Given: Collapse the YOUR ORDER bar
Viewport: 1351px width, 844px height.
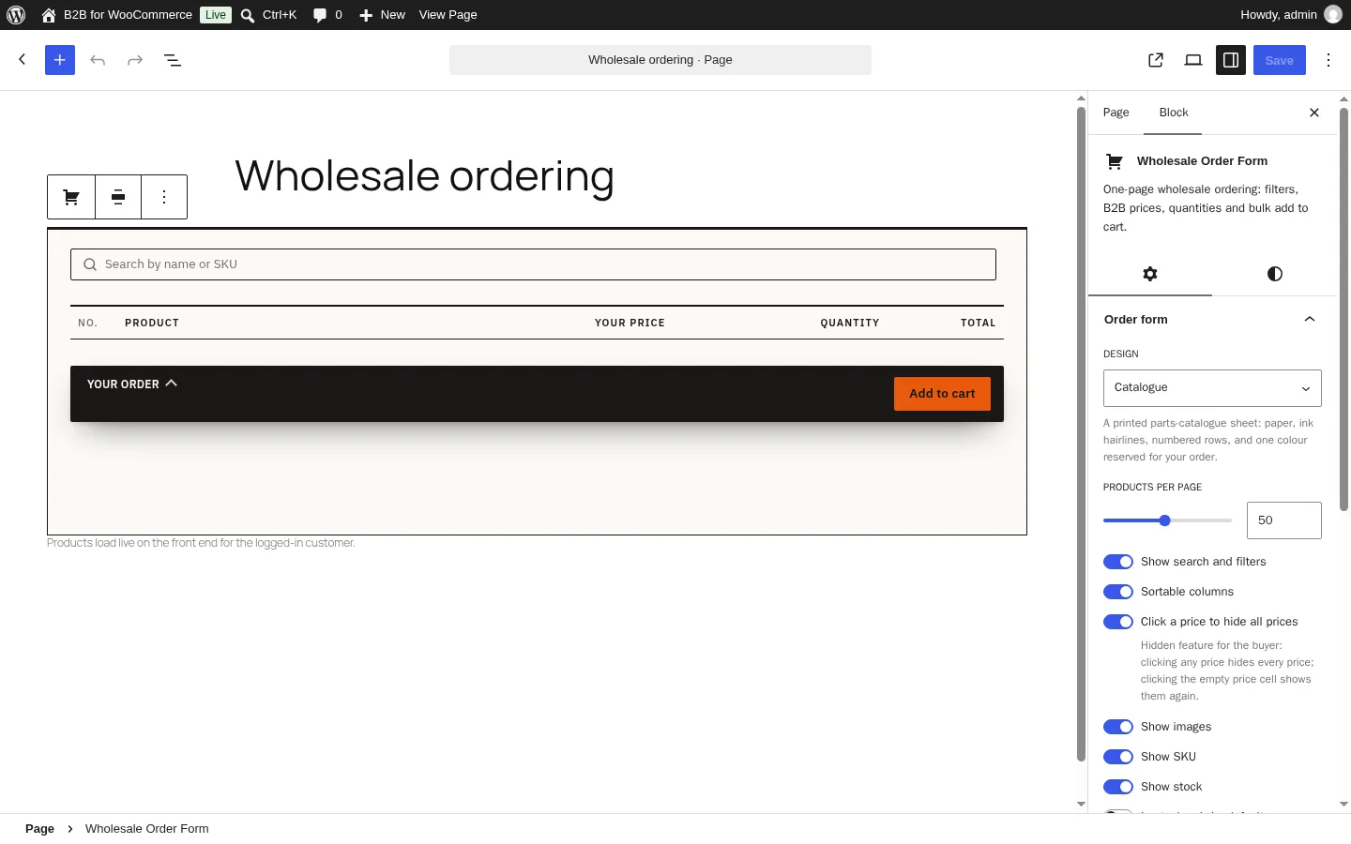Looking at the screenshot, I should pos(132,384).
